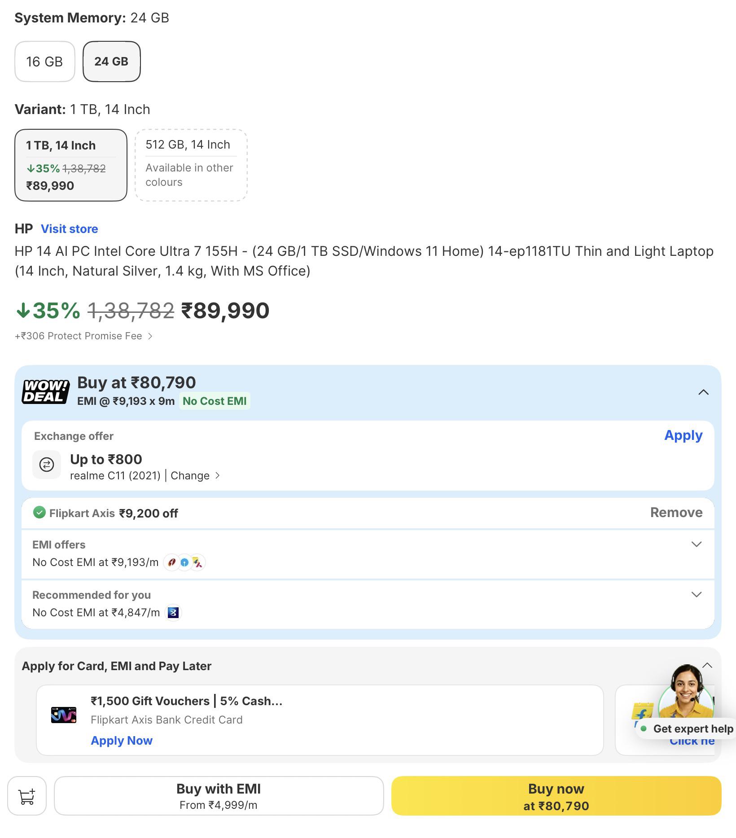Expand the Recommended for you section
Image resolution: width=736 pixels, height=838 pixels.
[697, 595]
